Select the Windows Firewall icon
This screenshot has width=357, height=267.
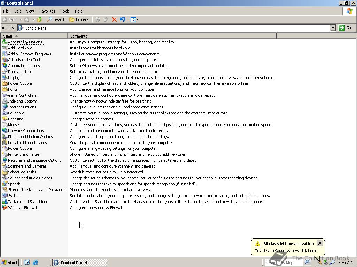coord(5,207)
